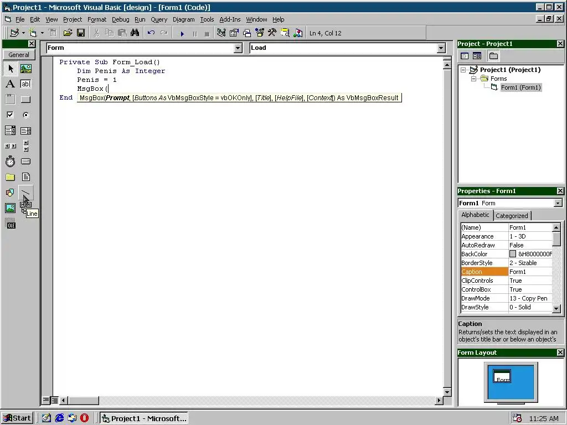Image resolution: width=567 pixels, height=425 pixels.
Task: Select the Timer stopwatch control tool
Action: tap(10, 162)
